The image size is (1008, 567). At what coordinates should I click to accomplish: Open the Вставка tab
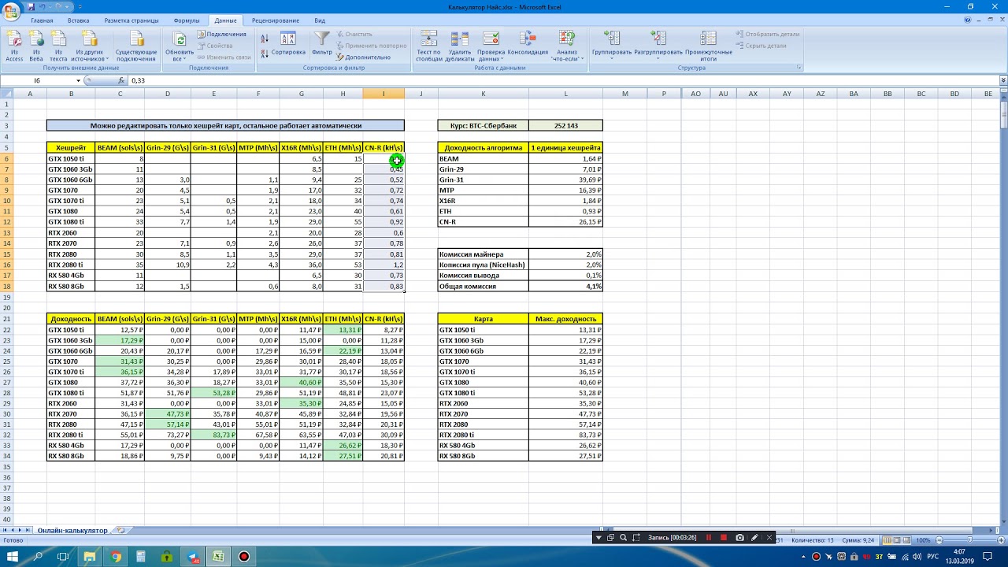pos(78,20)
